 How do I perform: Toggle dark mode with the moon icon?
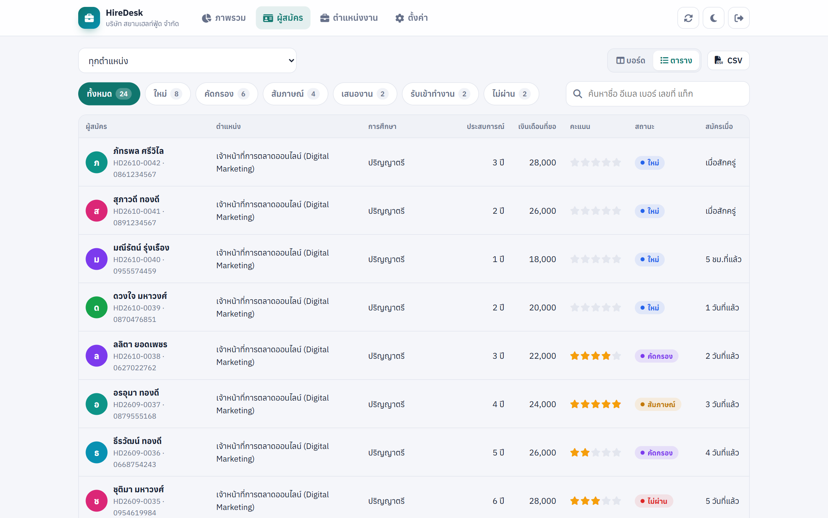coord(713,18)
